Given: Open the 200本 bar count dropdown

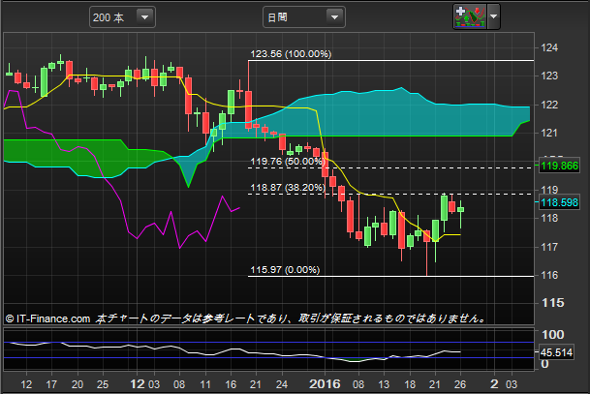Looking at the screenshot, I should pos(122,17).
